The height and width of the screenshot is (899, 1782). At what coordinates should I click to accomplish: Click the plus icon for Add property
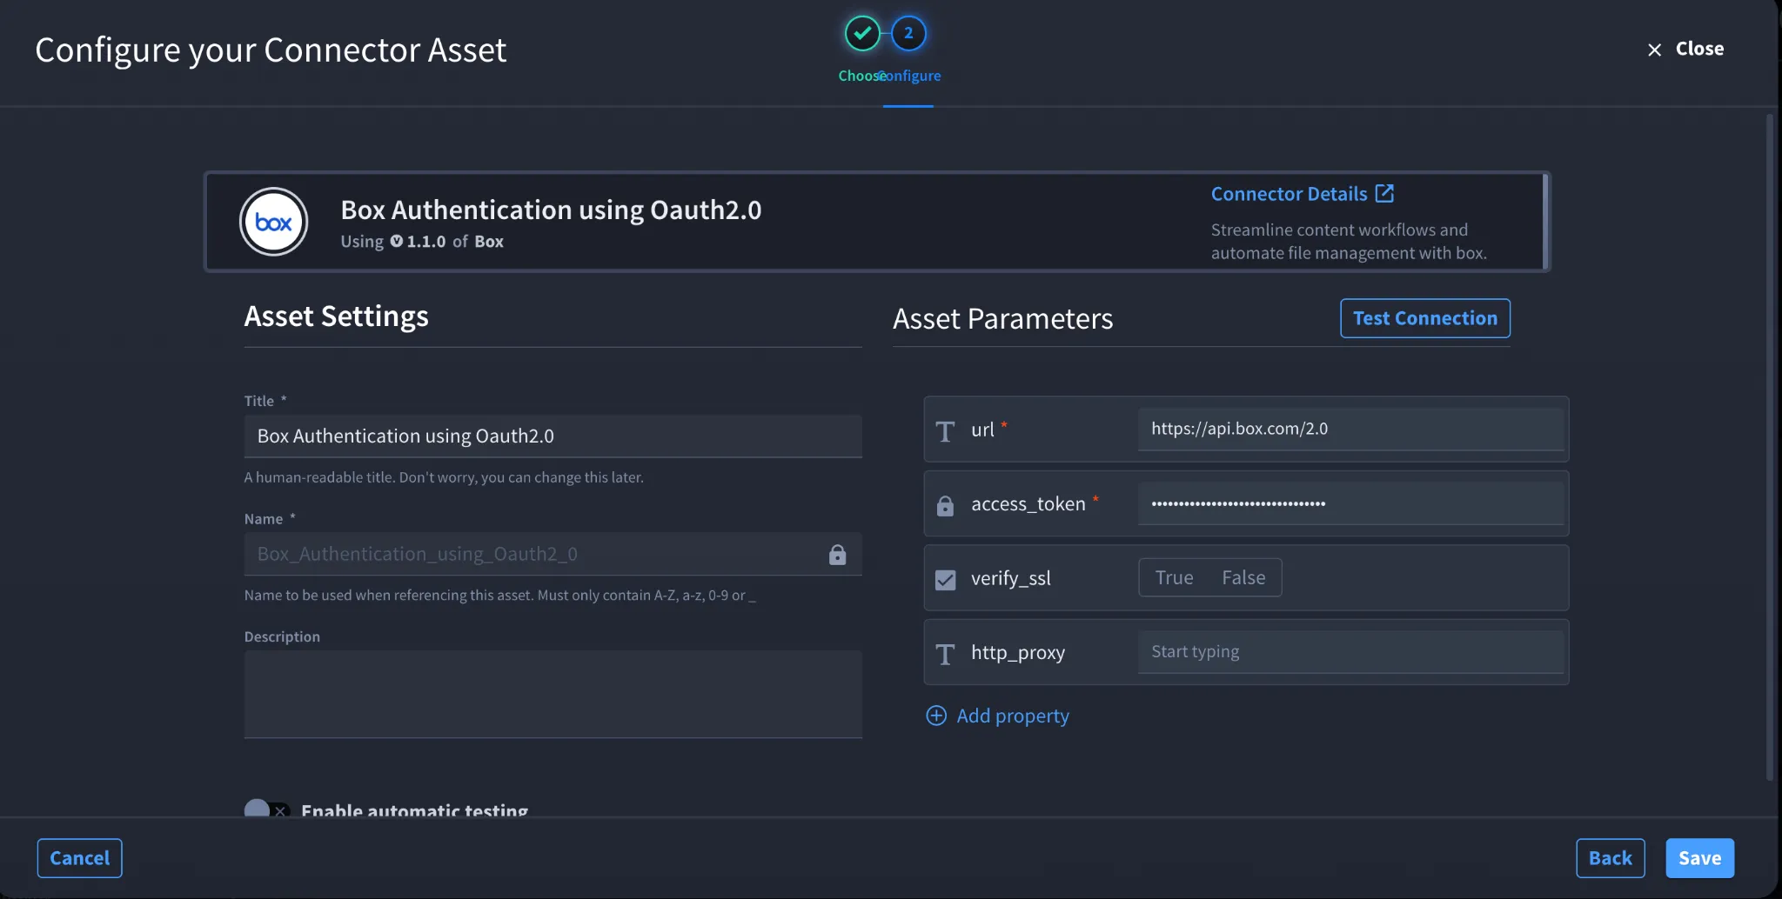(x=936, y=716)
